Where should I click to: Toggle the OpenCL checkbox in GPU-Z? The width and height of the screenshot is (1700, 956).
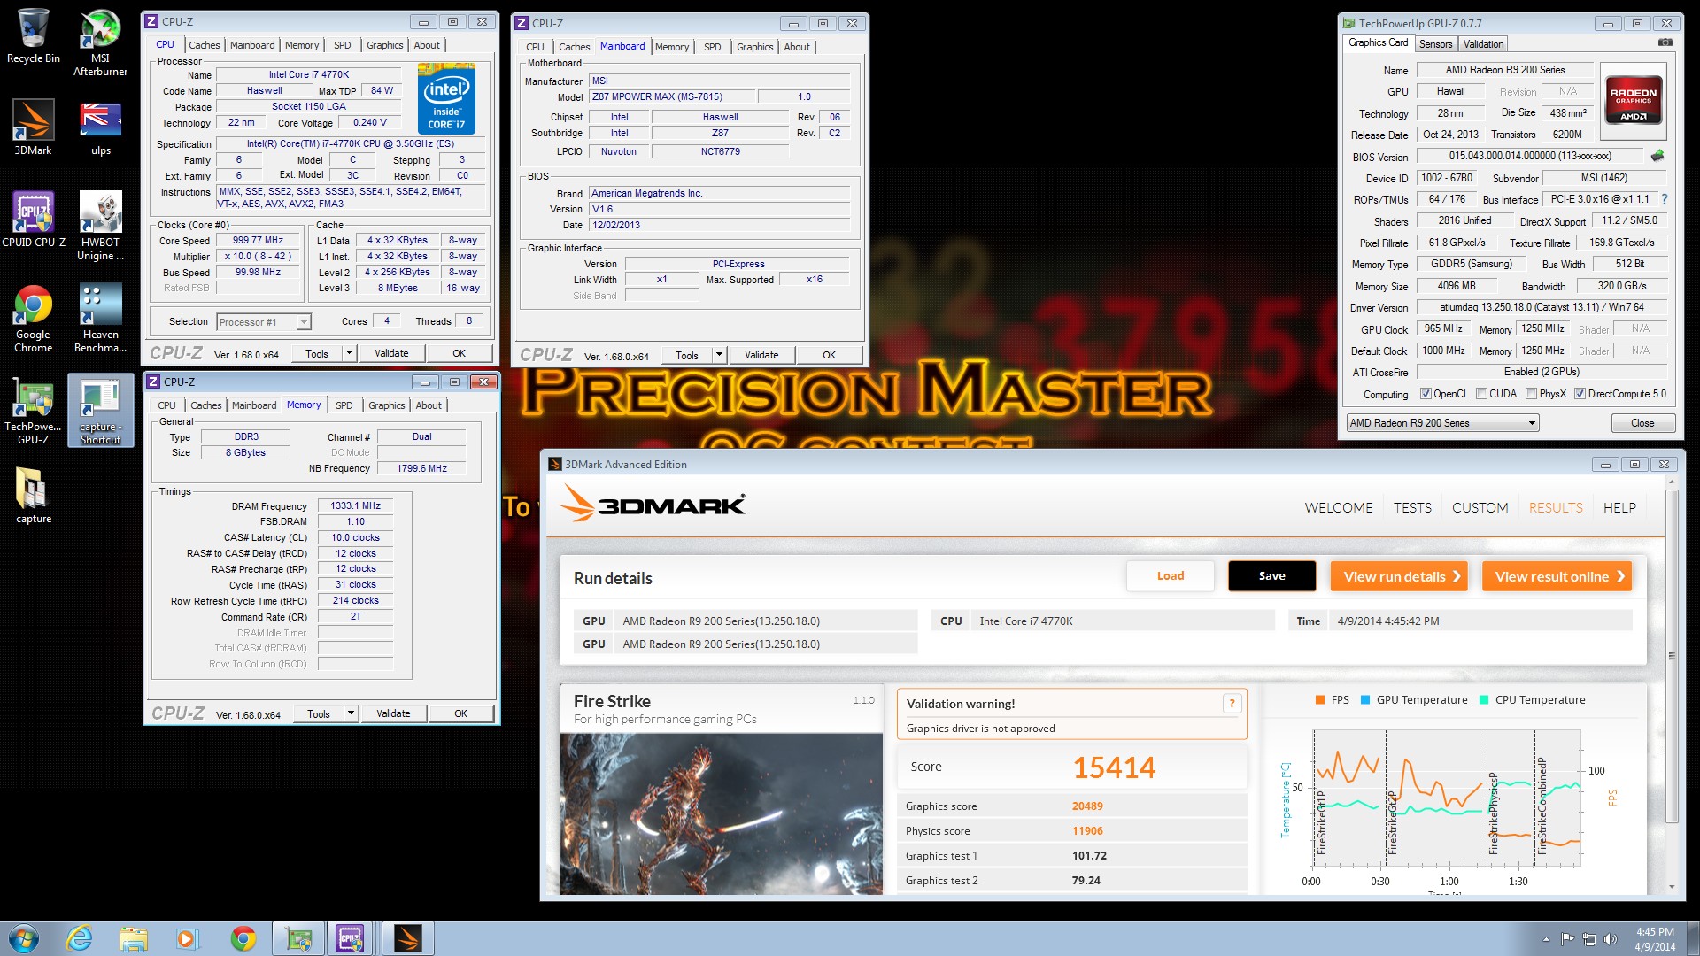(x=1426, y=394)
